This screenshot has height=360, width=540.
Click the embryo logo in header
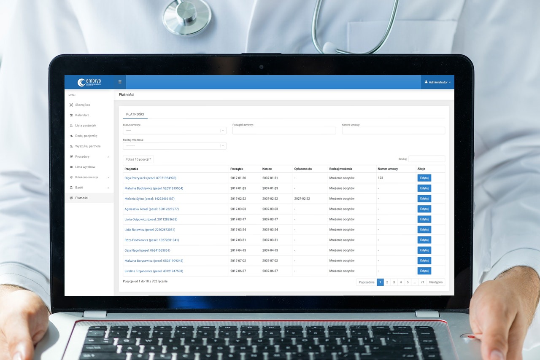click(x=89, y=82)
